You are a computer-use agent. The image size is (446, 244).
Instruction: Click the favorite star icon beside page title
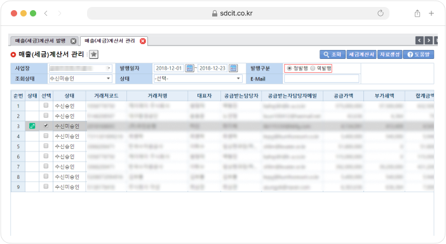click(93, 55)
